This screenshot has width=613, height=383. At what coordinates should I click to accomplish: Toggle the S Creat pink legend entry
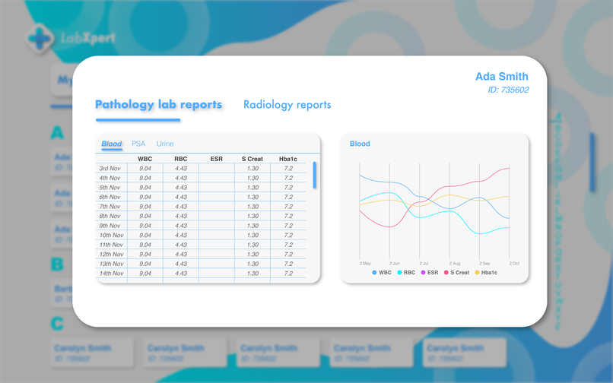(x=456, y=272)
